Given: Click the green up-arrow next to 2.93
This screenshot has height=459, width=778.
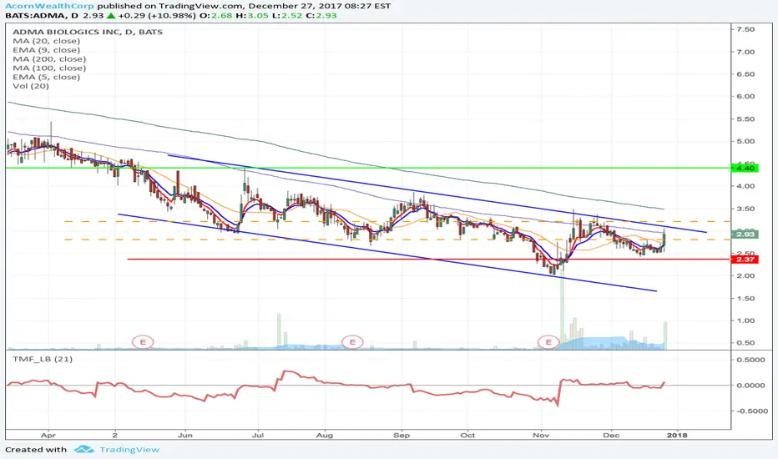Looking at the screenshot, I should coord(111,15).
